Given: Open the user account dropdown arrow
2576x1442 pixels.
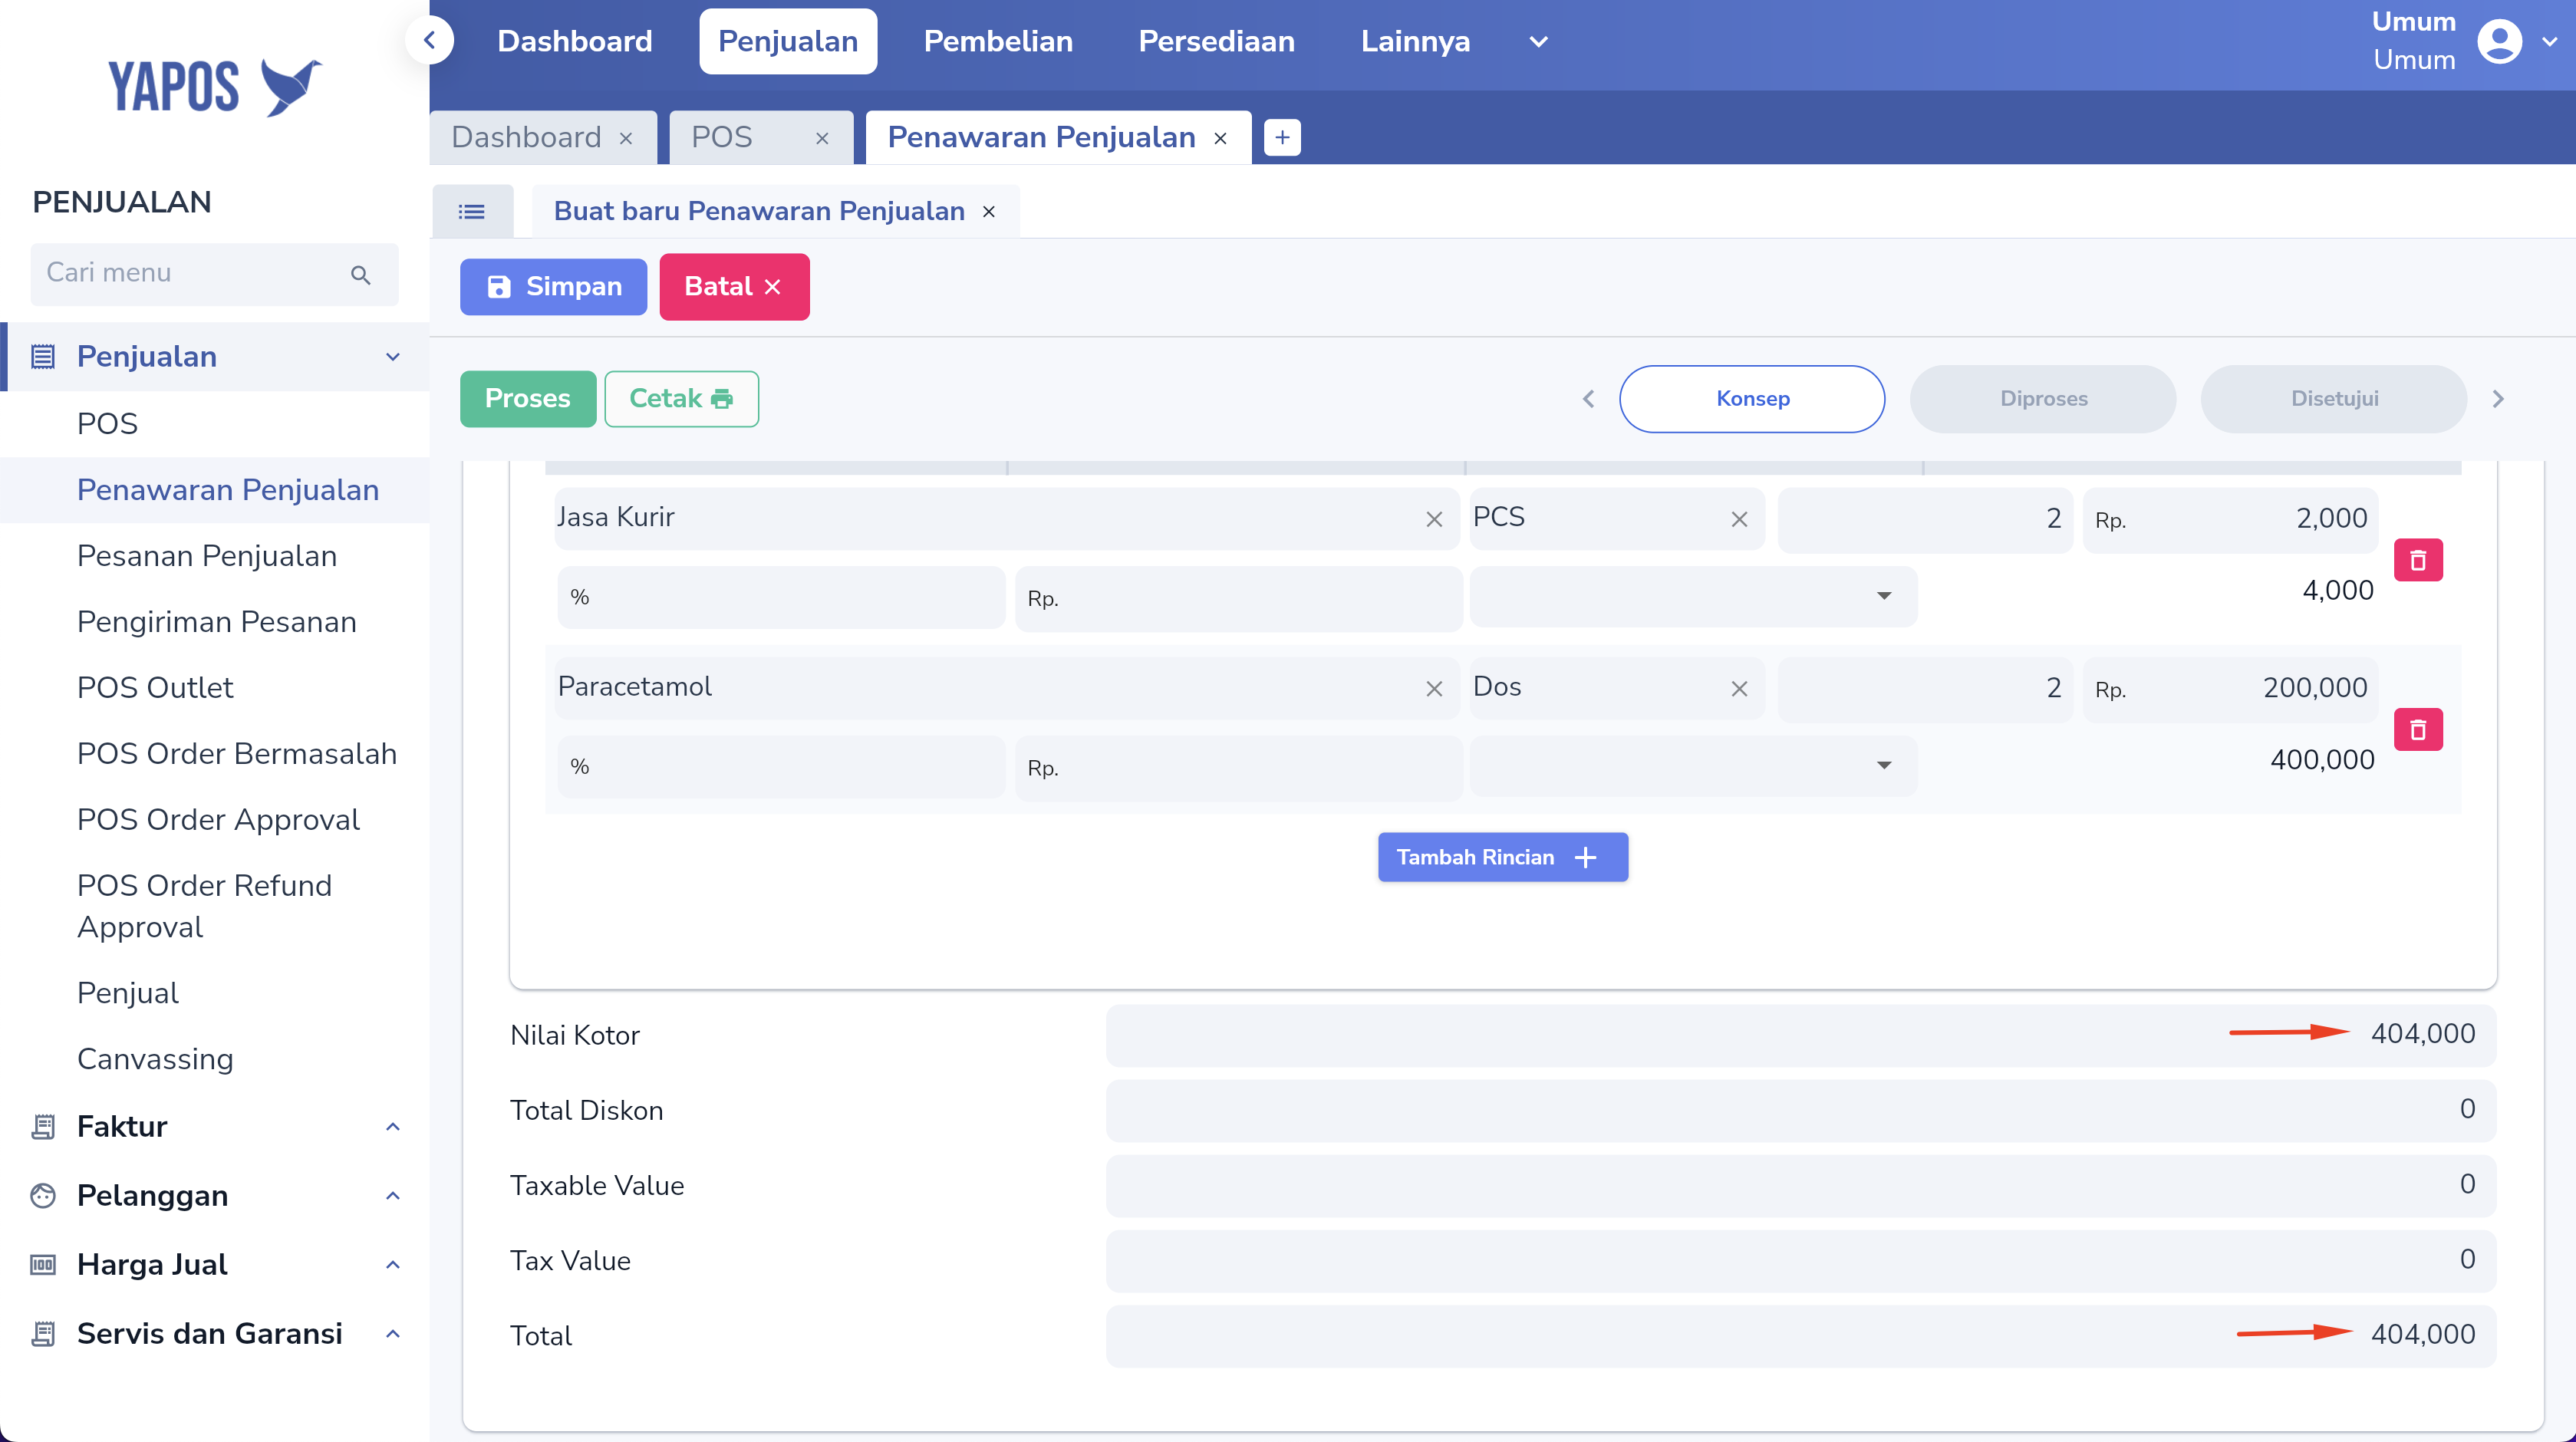Looking at the screenshot, I should [x=2550, y=42].
